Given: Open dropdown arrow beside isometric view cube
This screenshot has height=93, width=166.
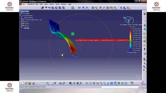Looking at the screenshot, I should click(116, 84).
